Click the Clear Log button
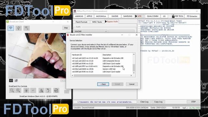 pyautogui.click(x=144, y=102)
